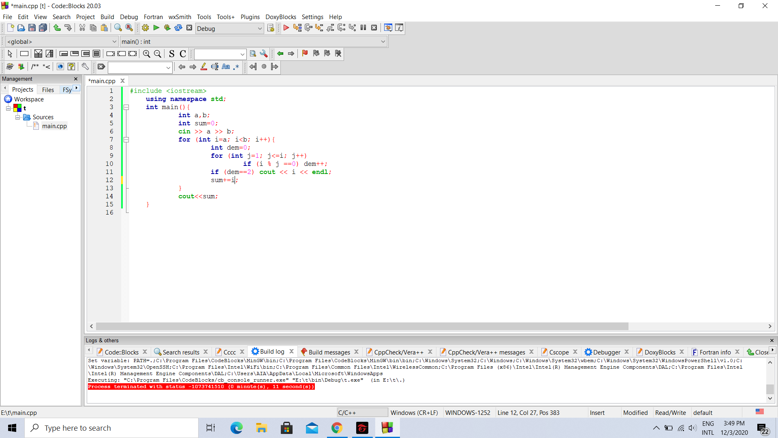Click the editor horizontal scrollbar thumb

tap(362, 326)
